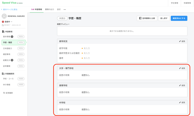Click the 未入力 value for 備考
The image size is (194, 116).
87,58
